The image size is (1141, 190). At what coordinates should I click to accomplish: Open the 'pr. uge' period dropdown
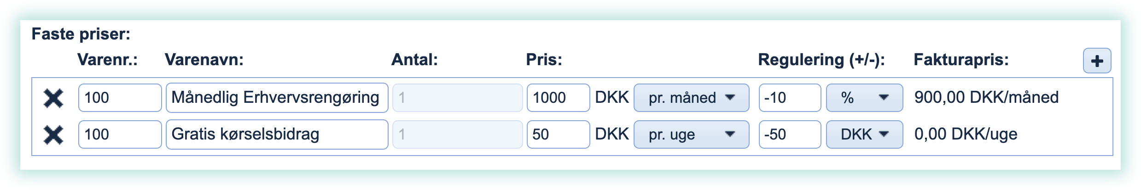[x=691, y=134]
